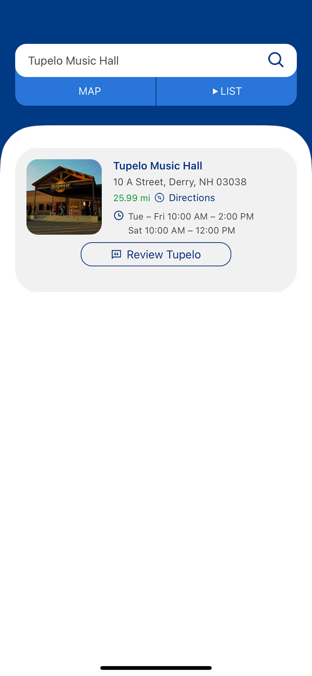The width and height of the screenshot is (312, 676).
Task: Select the compass icon next to Directions
Action: (160, 198)
